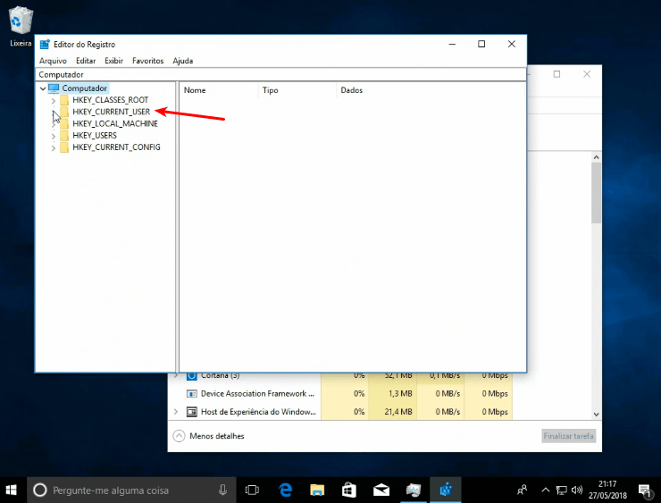Open the Ajuda menu
661x503 pixels.
[183, 61]
